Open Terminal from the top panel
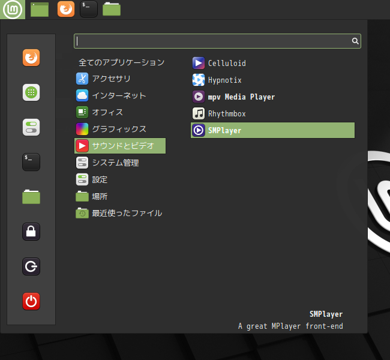This screenshot has width=390, height=360. (x=89, y=9)
